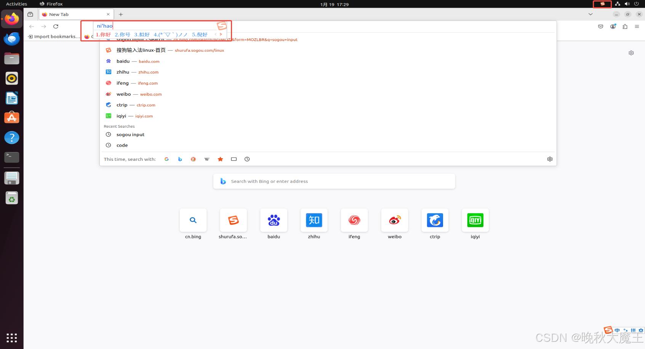Select recent search 'code'

tap(328, 145)
